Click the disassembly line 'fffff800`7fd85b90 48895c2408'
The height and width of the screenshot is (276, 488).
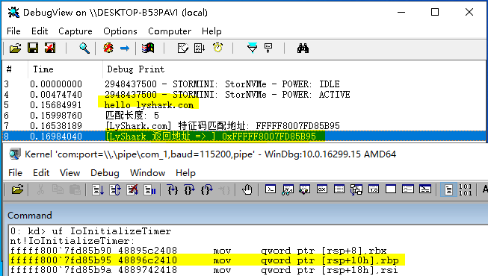point(199,251)
